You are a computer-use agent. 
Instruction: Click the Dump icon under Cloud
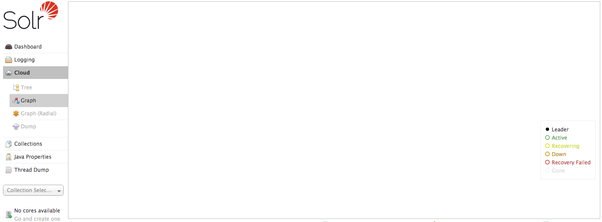16,127
